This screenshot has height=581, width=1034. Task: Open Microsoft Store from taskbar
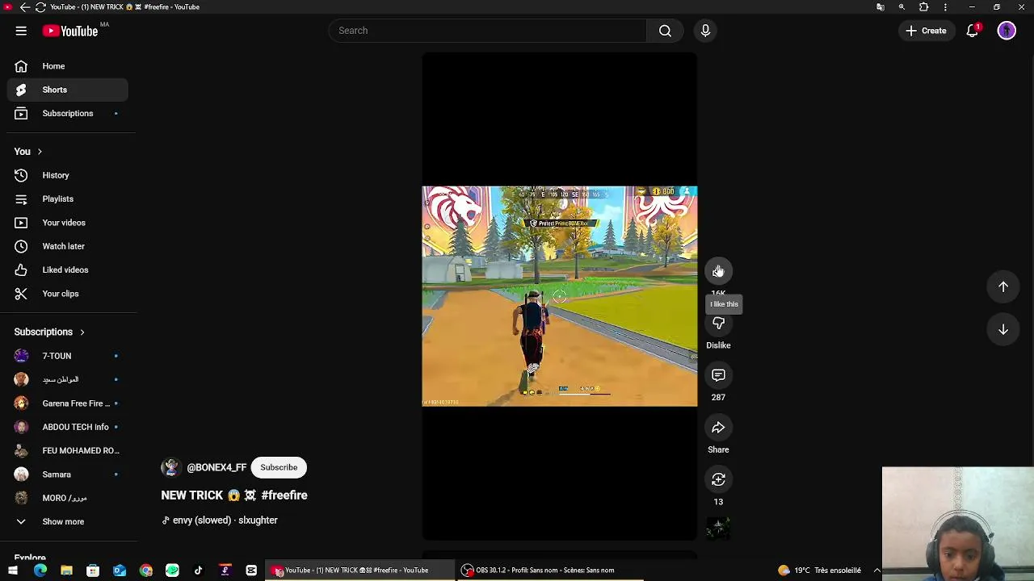point(93,571)
